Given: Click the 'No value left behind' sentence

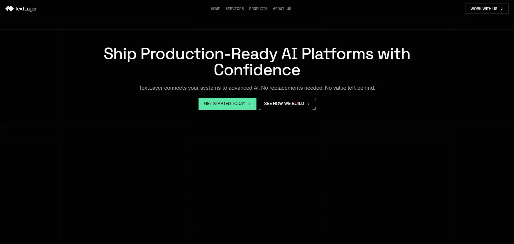Looking at the screenshot, I should [x=350, y=88].
